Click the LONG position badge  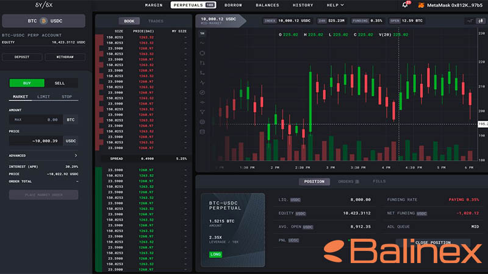(216, 254)
